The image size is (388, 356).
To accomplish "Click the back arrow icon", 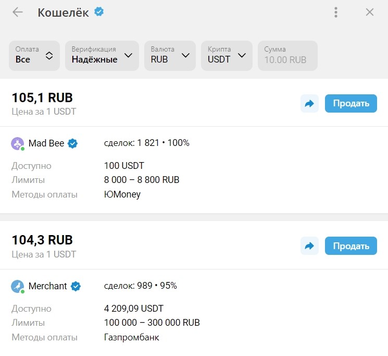I will (x=18, y=13).
